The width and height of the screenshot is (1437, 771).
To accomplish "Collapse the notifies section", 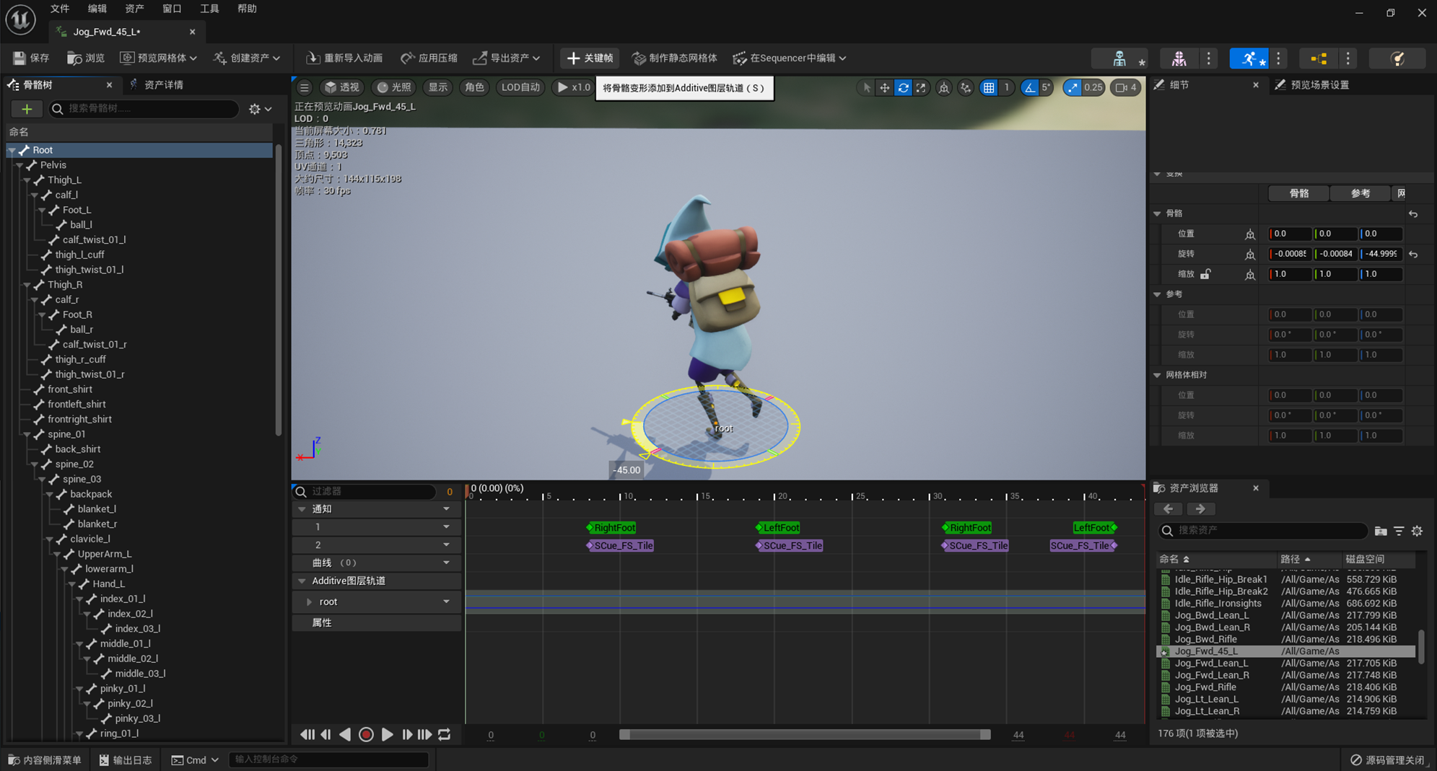I will tap(302, 509).
